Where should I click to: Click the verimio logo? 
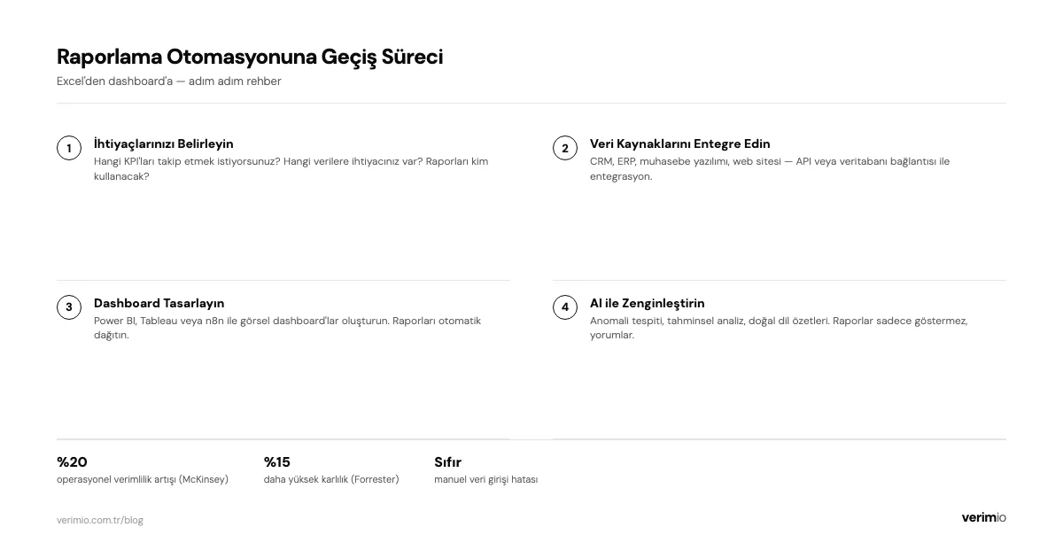tap(983, 517)
